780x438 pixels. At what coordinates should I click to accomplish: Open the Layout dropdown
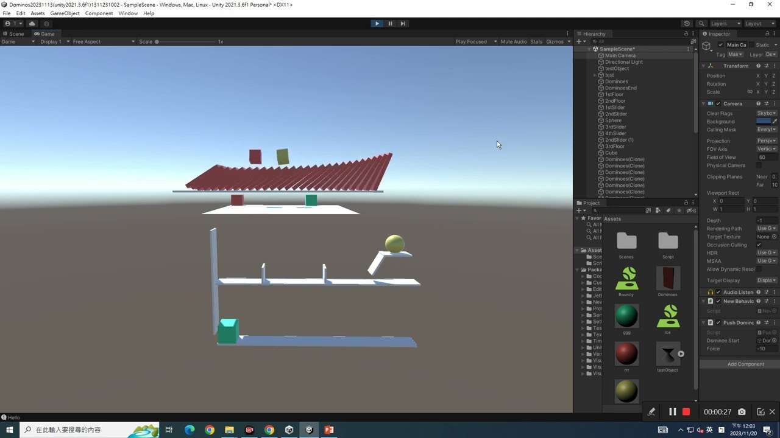[760, 24]
